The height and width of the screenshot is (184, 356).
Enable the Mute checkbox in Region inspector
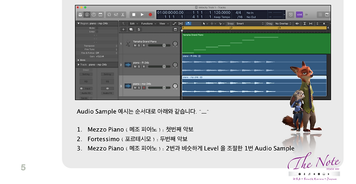click(97, 28)
